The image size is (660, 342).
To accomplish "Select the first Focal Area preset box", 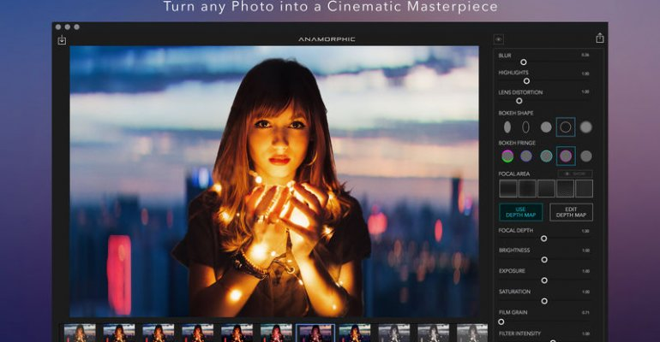I will (508, 188).
